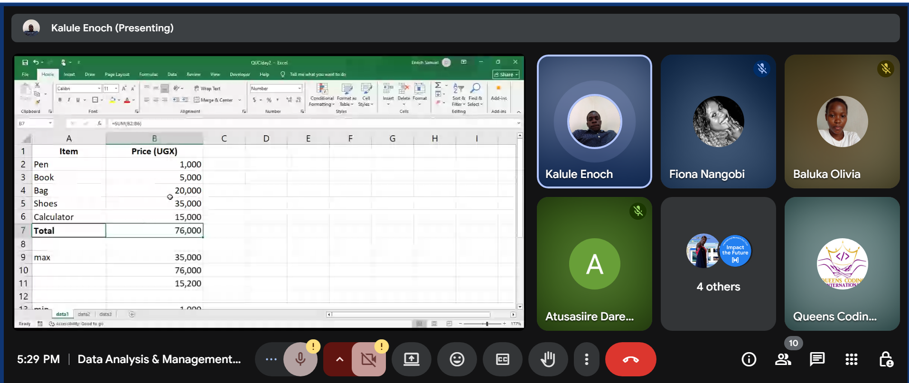Click the red leave call button
909x383 pixels.
click(630, 359)
